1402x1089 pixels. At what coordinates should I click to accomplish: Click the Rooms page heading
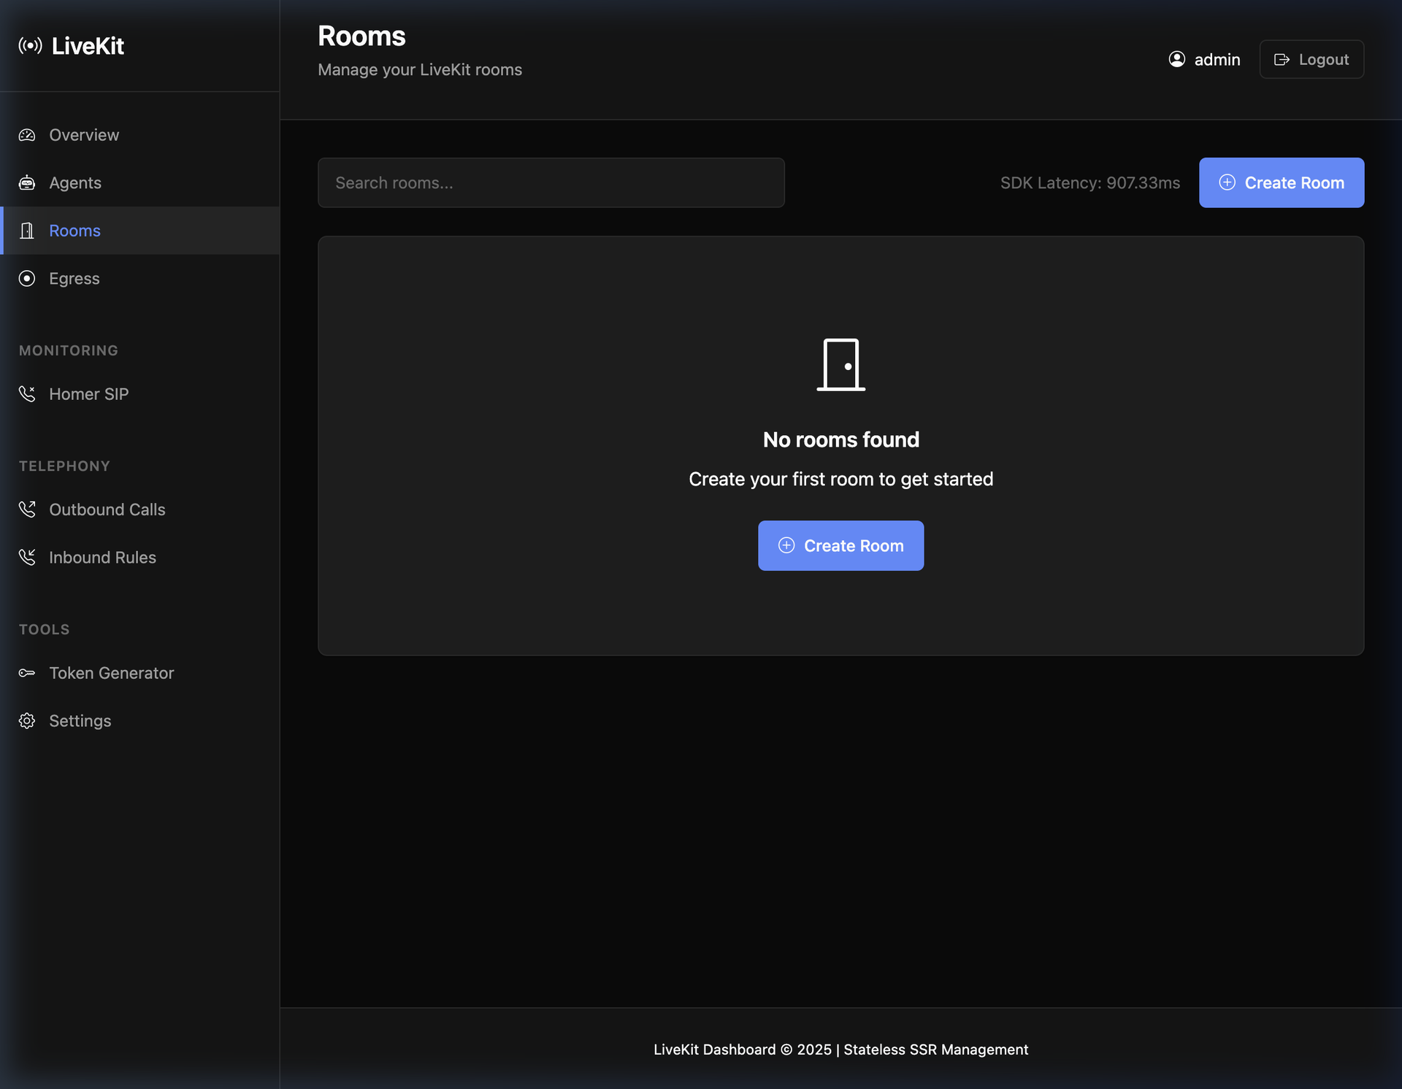click(x=361, y=36)
